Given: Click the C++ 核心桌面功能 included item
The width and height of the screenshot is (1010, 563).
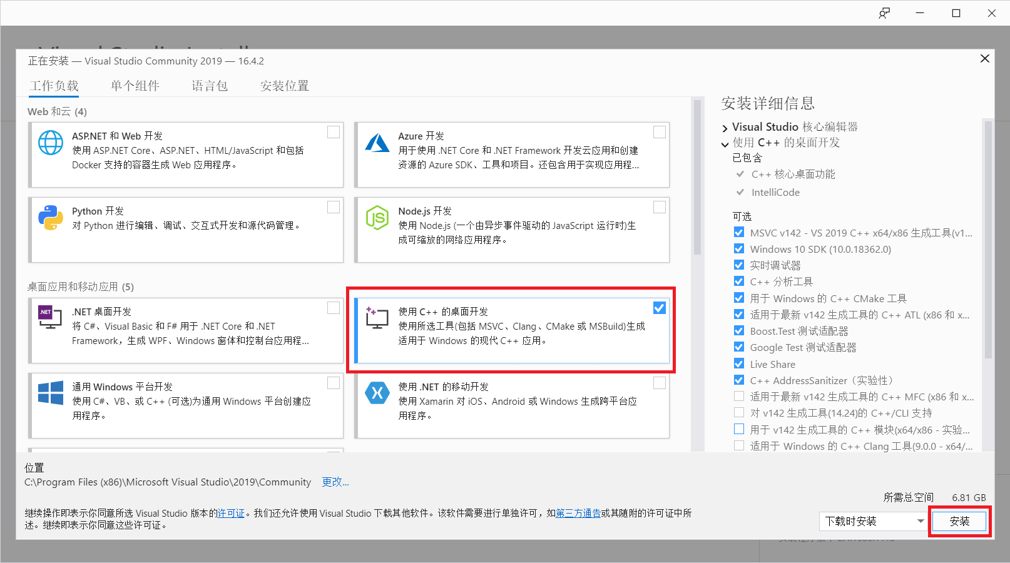Looking at the screenshot, I should pos(793,174).
